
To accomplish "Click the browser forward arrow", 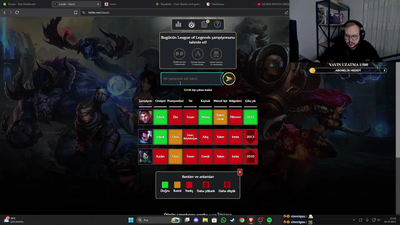I will click(x=11, y=12).
